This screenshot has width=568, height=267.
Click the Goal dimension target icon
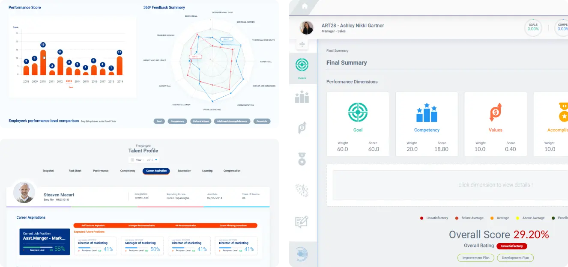pyautogui.click(x=358, y=113)
